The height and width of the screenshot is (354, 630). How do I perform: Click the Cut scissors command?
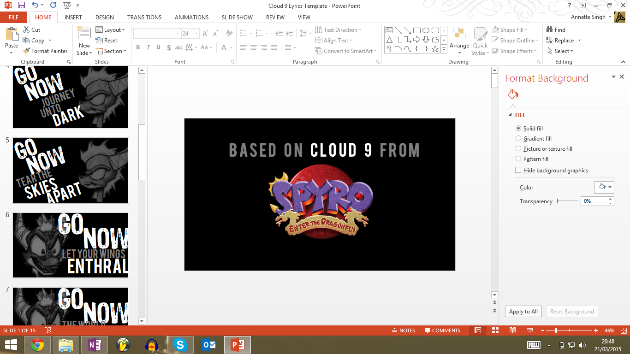[x=31, y=29]
